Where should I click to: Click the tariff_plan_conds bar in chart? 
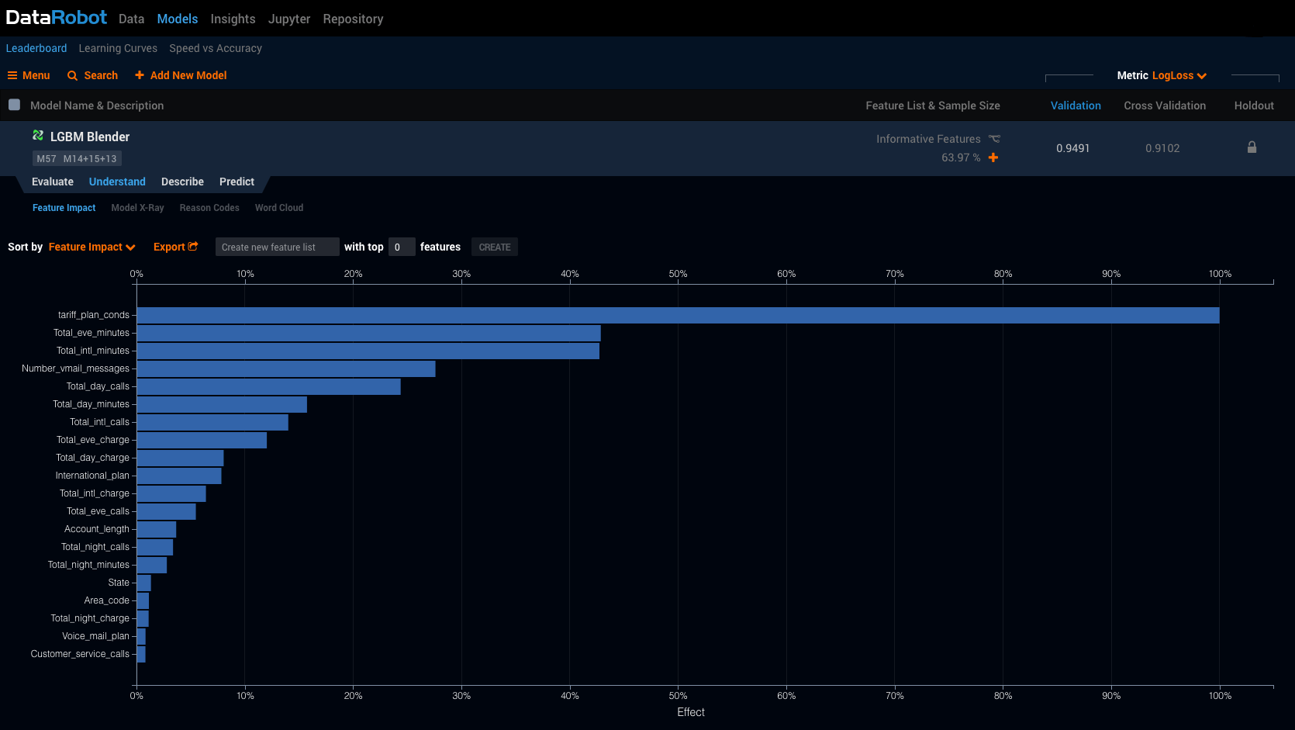coord(677,315)
